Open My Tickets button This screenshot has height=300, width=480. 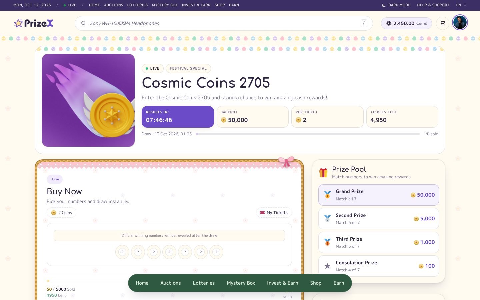point(274,213)
